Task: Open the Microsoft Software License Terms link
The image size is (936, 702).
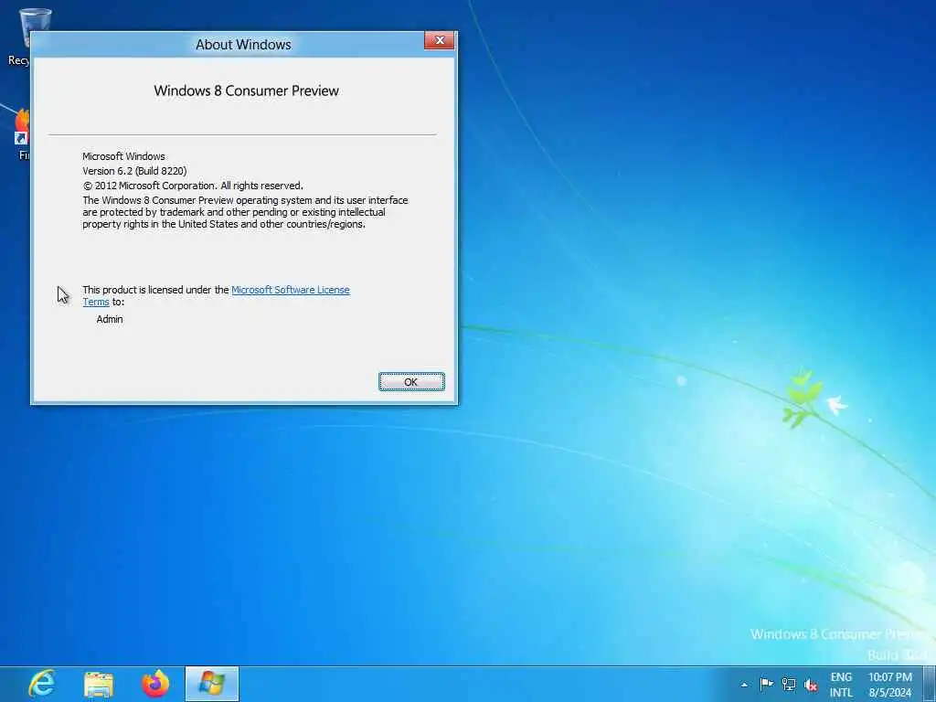Action: coord(291,290)
